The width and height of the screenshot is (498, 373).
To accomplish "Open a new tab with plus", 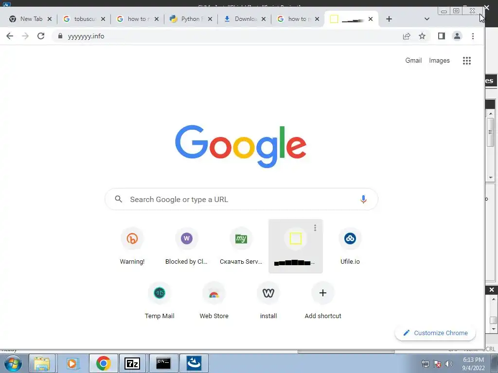I will point(389,19).
